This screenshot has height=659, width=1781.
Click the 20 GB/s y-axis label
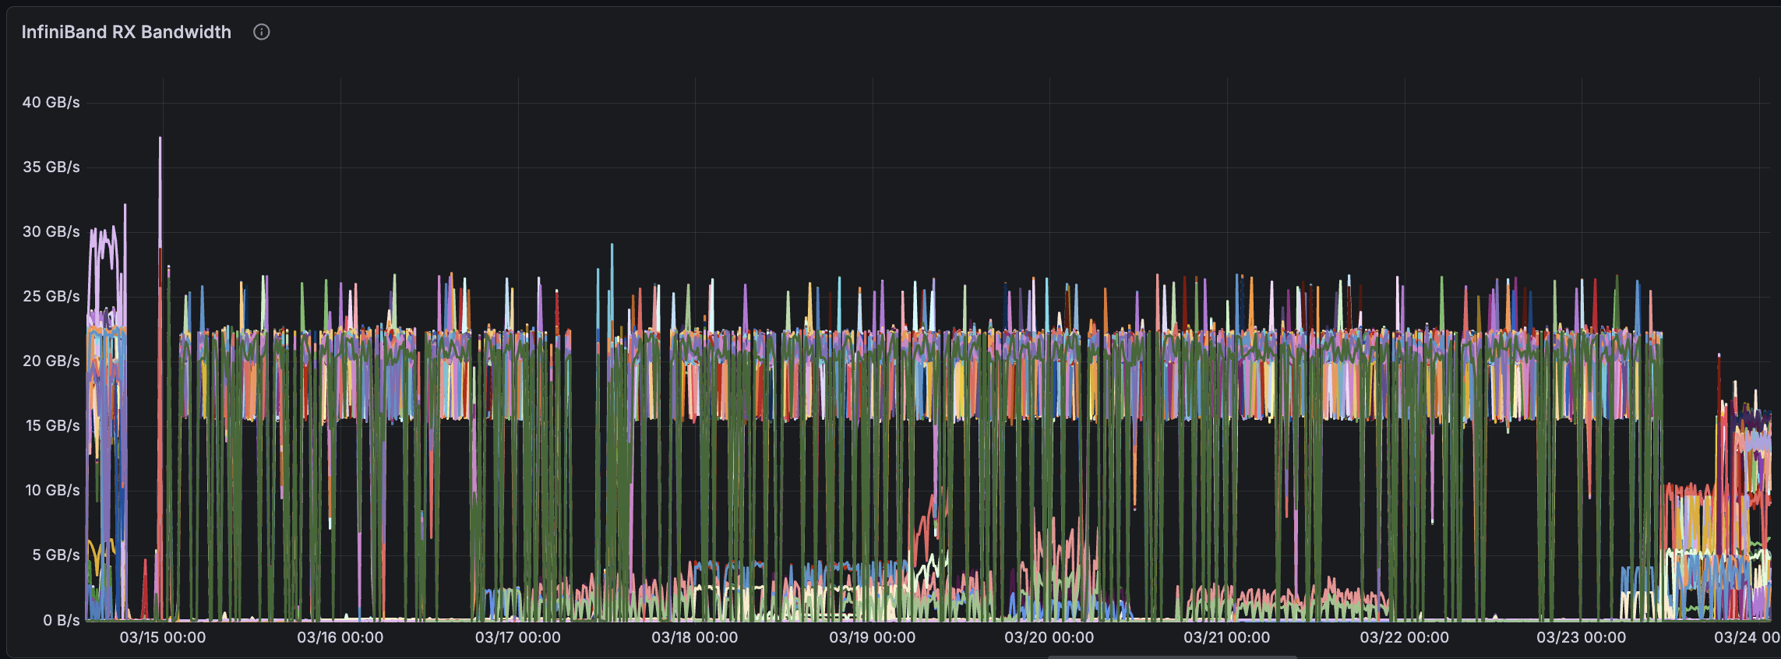51,361
